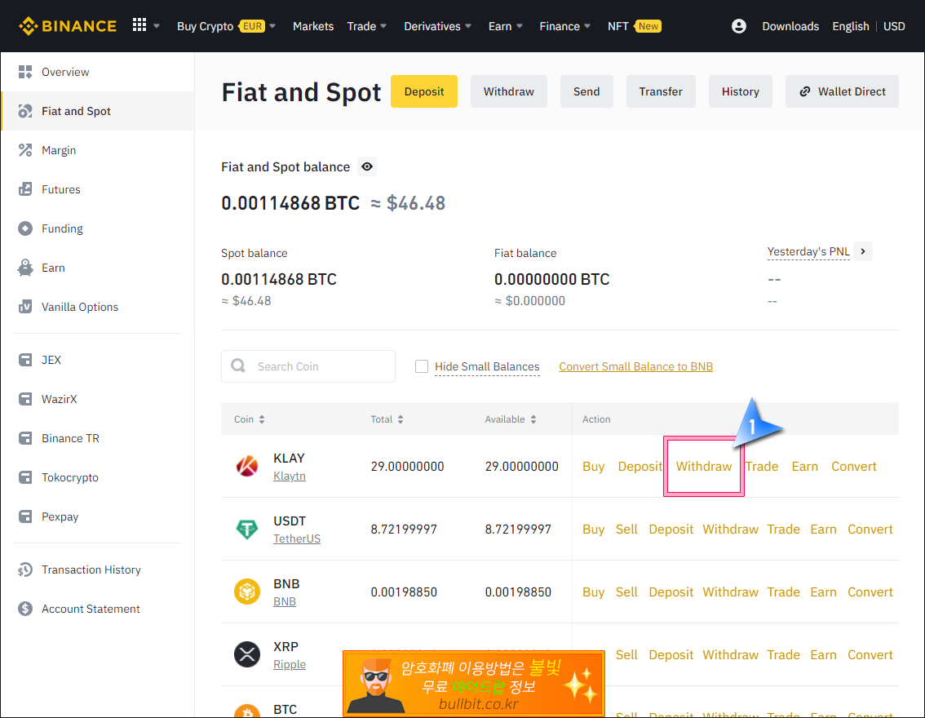Change language from English
This screenshot has width=925, height=718.
click(851, 26)
